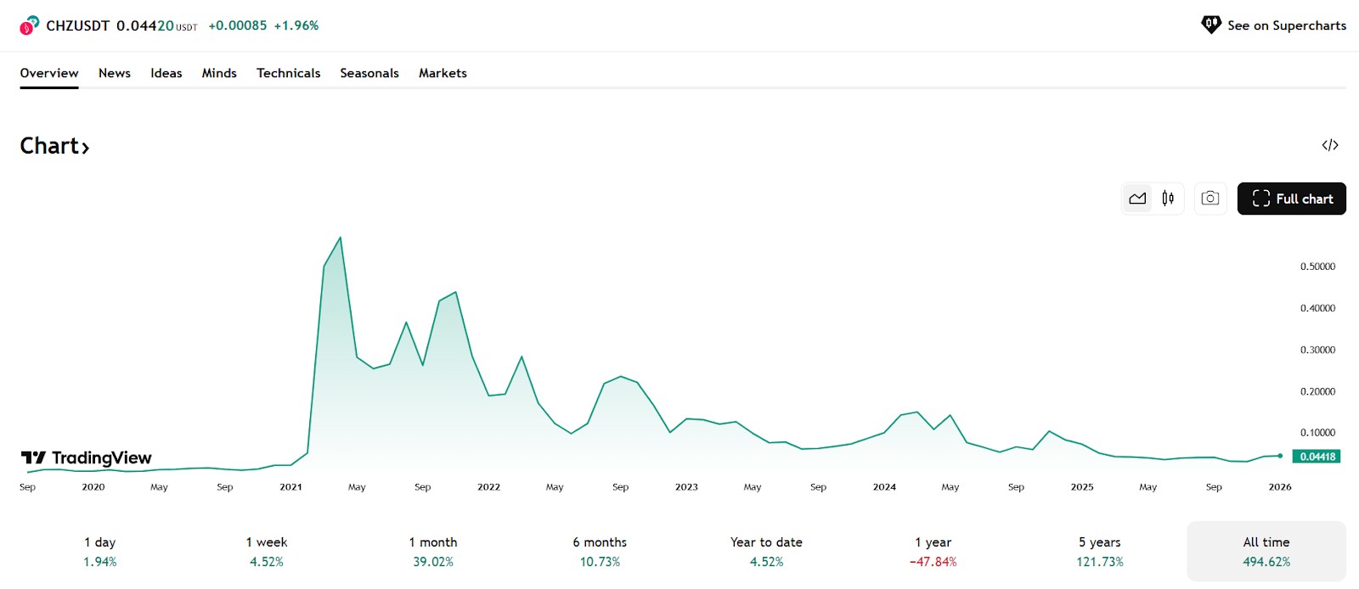This screenshot has height=589, width=1359.
Task: Click the TradingView logo on the chart
Action: coord(86,458)
